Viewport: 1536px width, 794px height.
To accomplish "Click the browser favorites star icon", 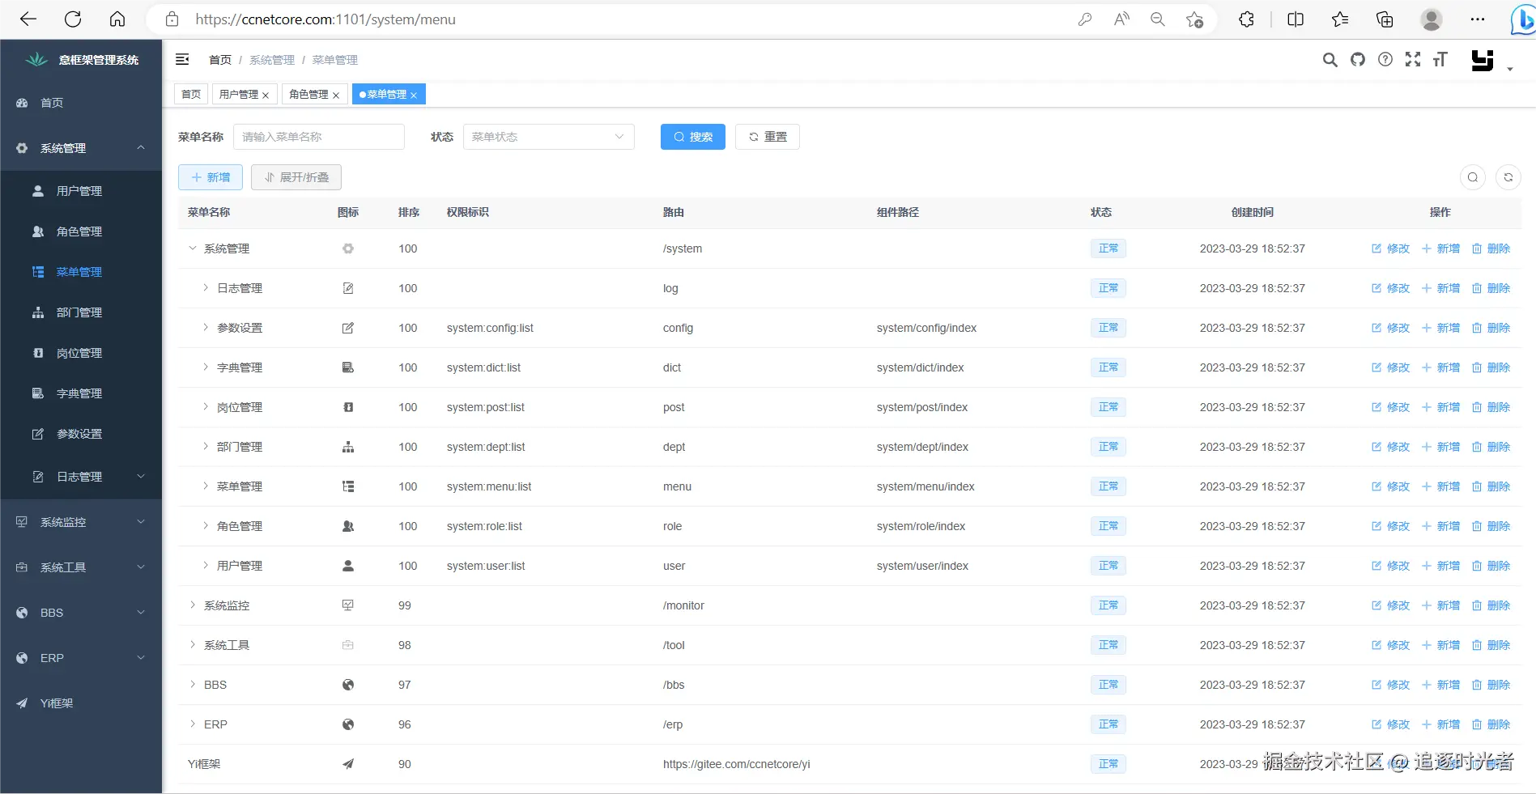I will coord(1340,19).
